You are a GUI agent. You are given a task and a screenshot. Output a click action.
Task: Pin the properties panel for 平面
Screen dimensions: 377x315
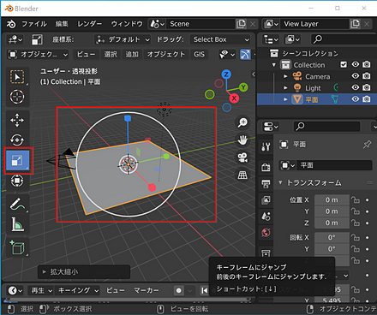[367, 145]
